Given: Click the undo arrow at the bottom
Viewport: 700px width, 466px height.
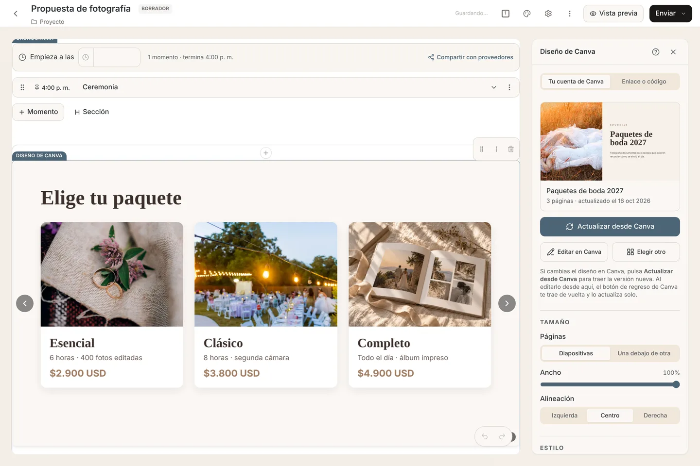Looking at the screenshot, I should 485,436.
